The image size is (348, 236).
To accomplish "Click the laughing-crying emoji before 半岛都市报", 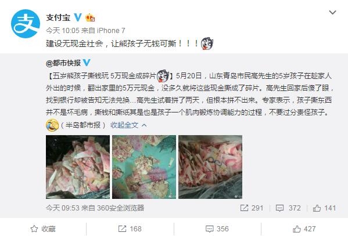I will tap(52, 125).
